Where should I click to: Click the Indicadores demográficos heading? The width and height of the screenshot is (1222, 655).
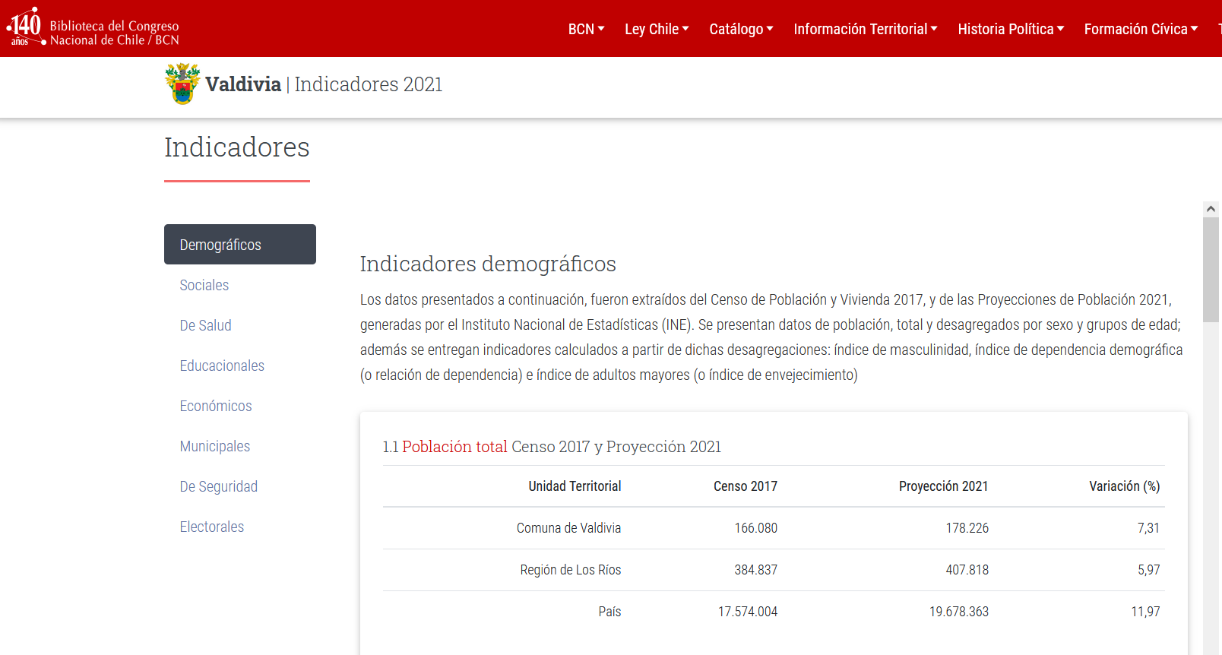pyautogui.click(x=488, y=264)
